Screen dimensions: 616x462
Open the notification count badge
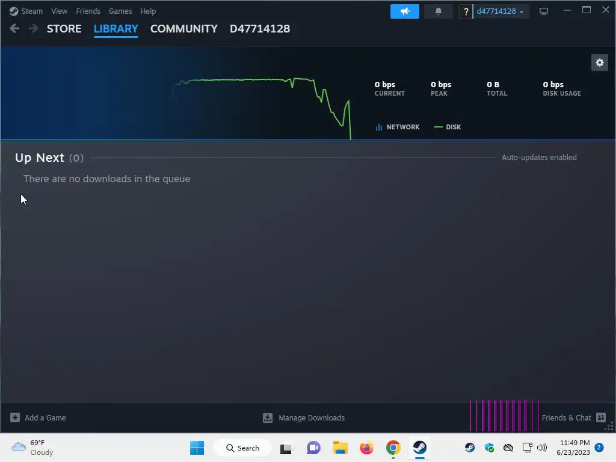[x=599, y=448]
